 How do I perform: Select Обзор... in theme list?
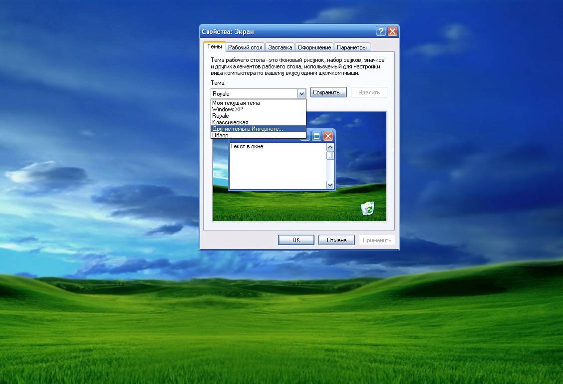(258, 135)
